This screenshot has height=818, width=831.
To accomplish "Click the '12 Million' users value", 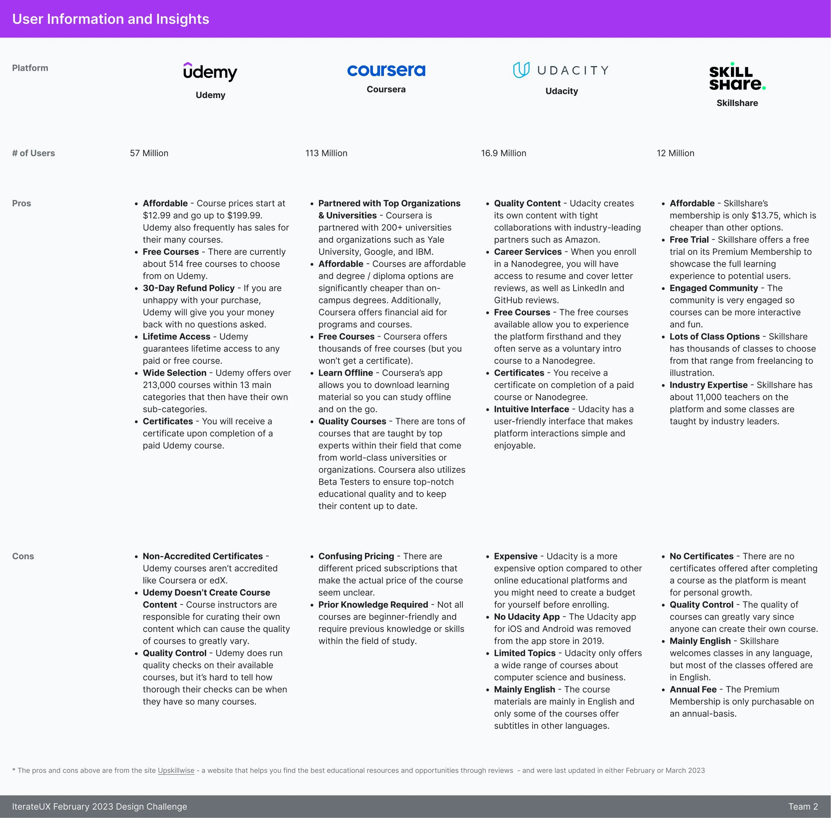I will tap(675, 153).
